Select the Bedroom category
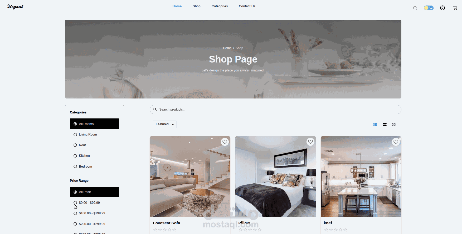The width and height of the screenshot is (462, 234). click(x=94, y=167)
